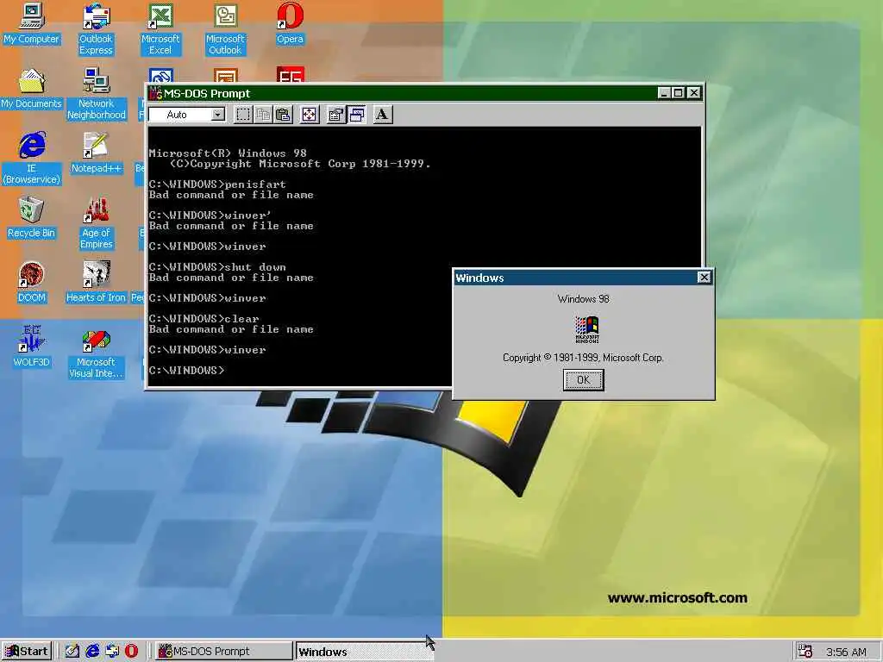
Task: Launch Hearts of Iron shortcut
Action: point(97,283)
